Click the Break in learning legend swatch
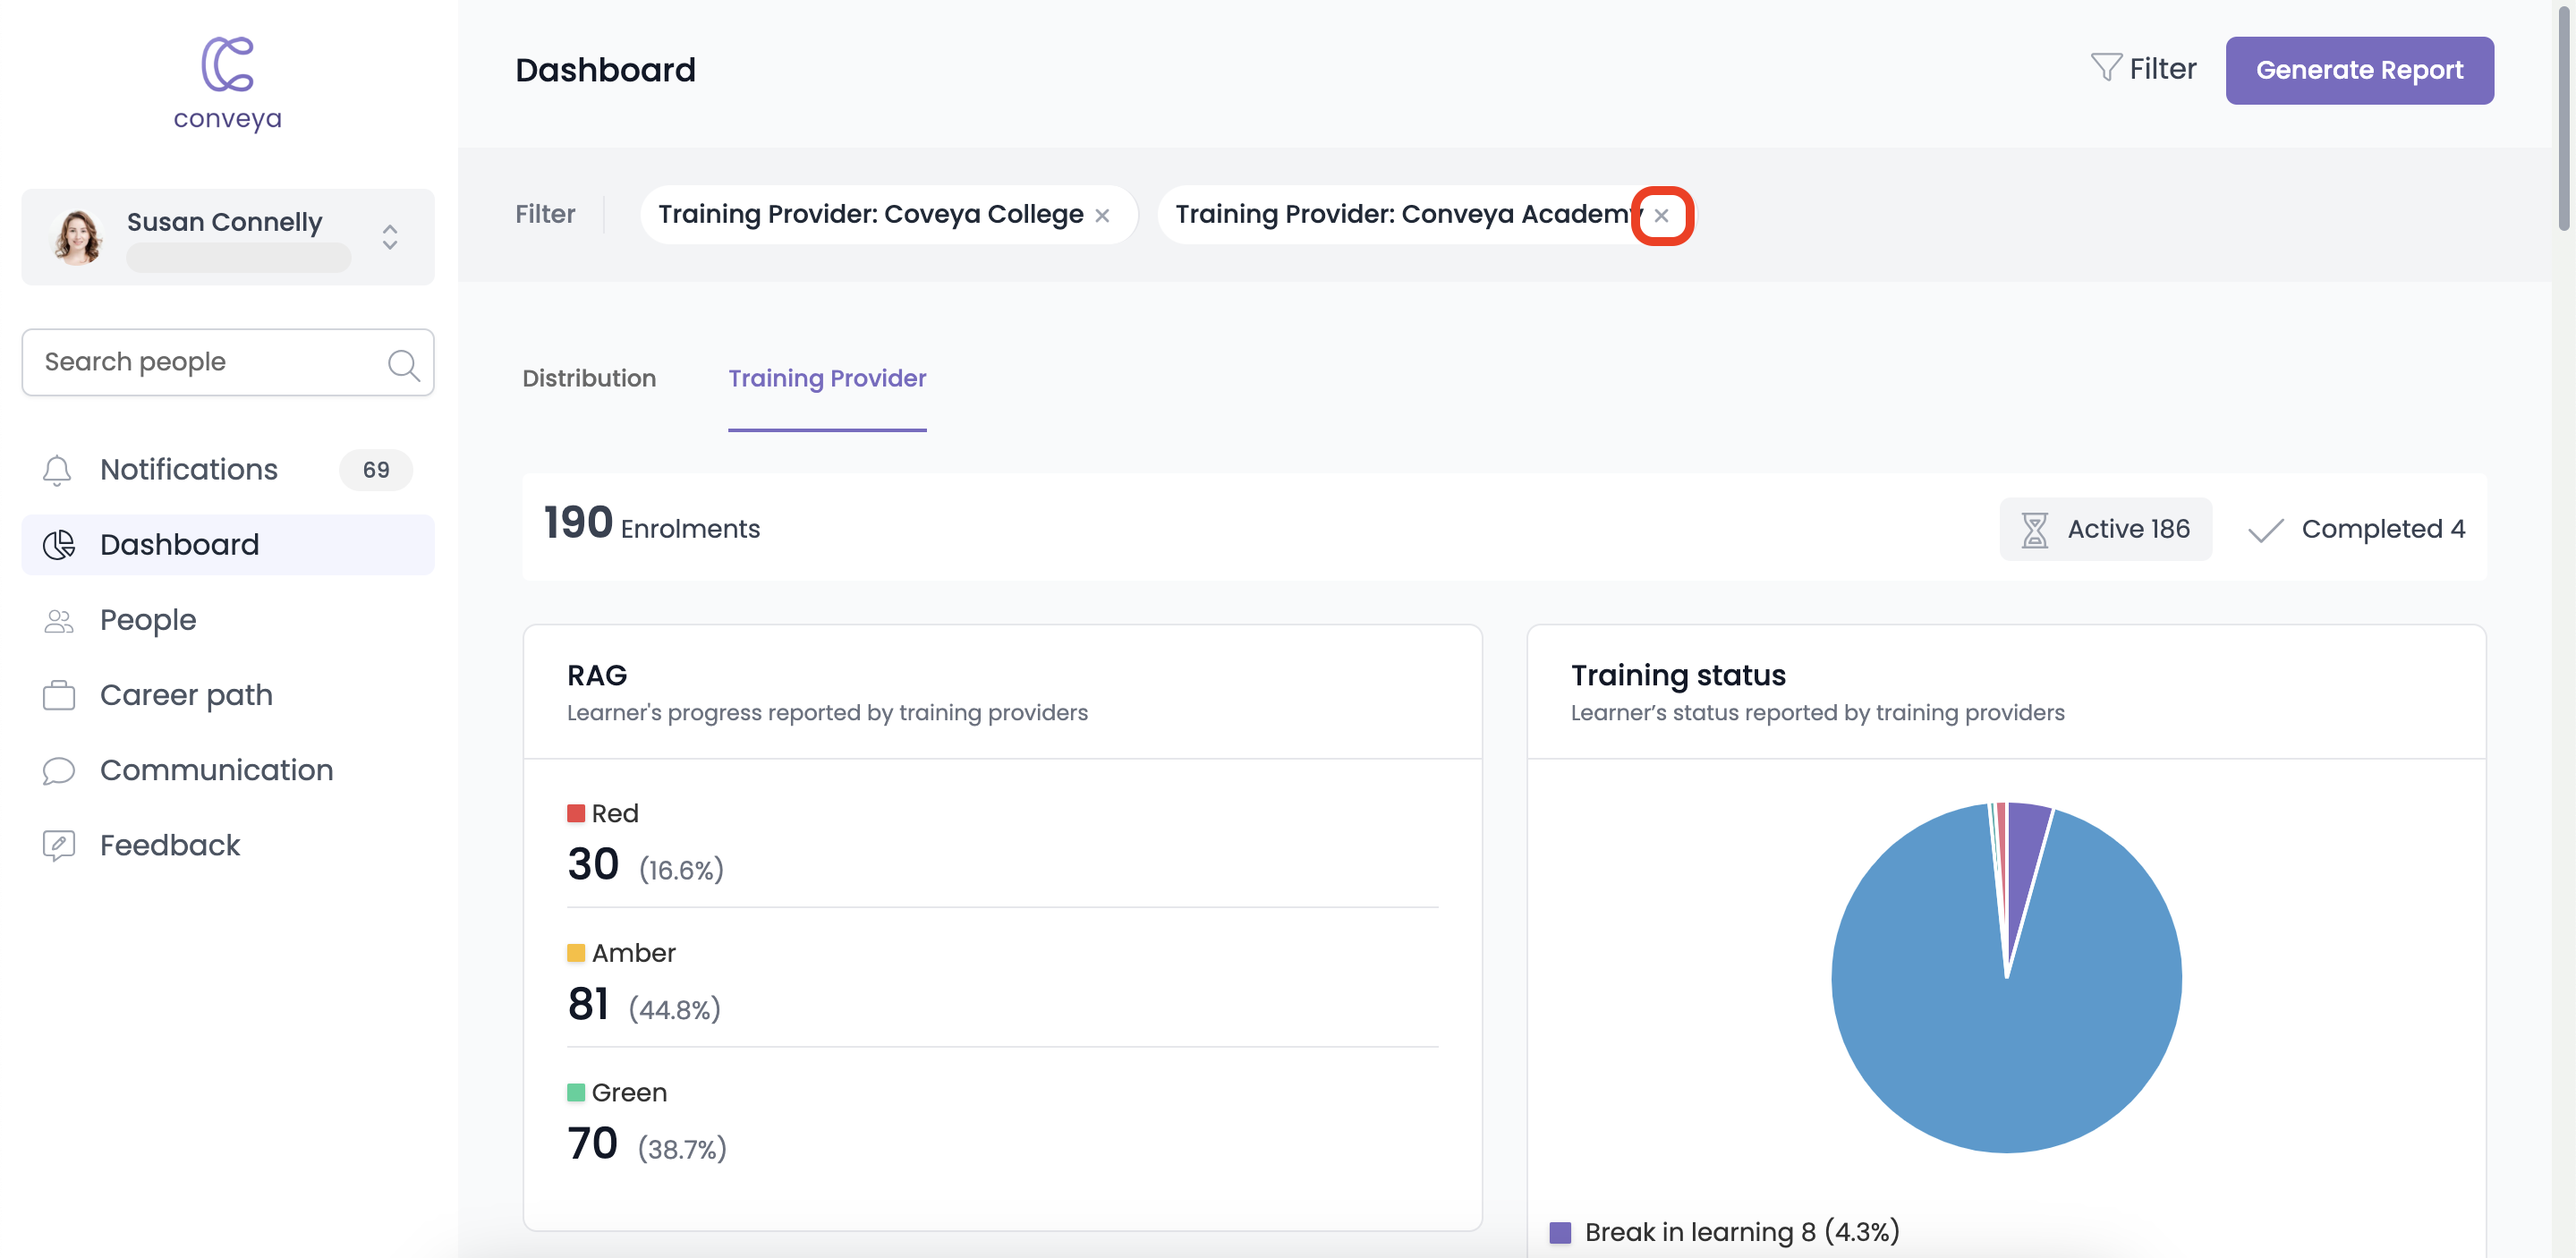 1560,1232
